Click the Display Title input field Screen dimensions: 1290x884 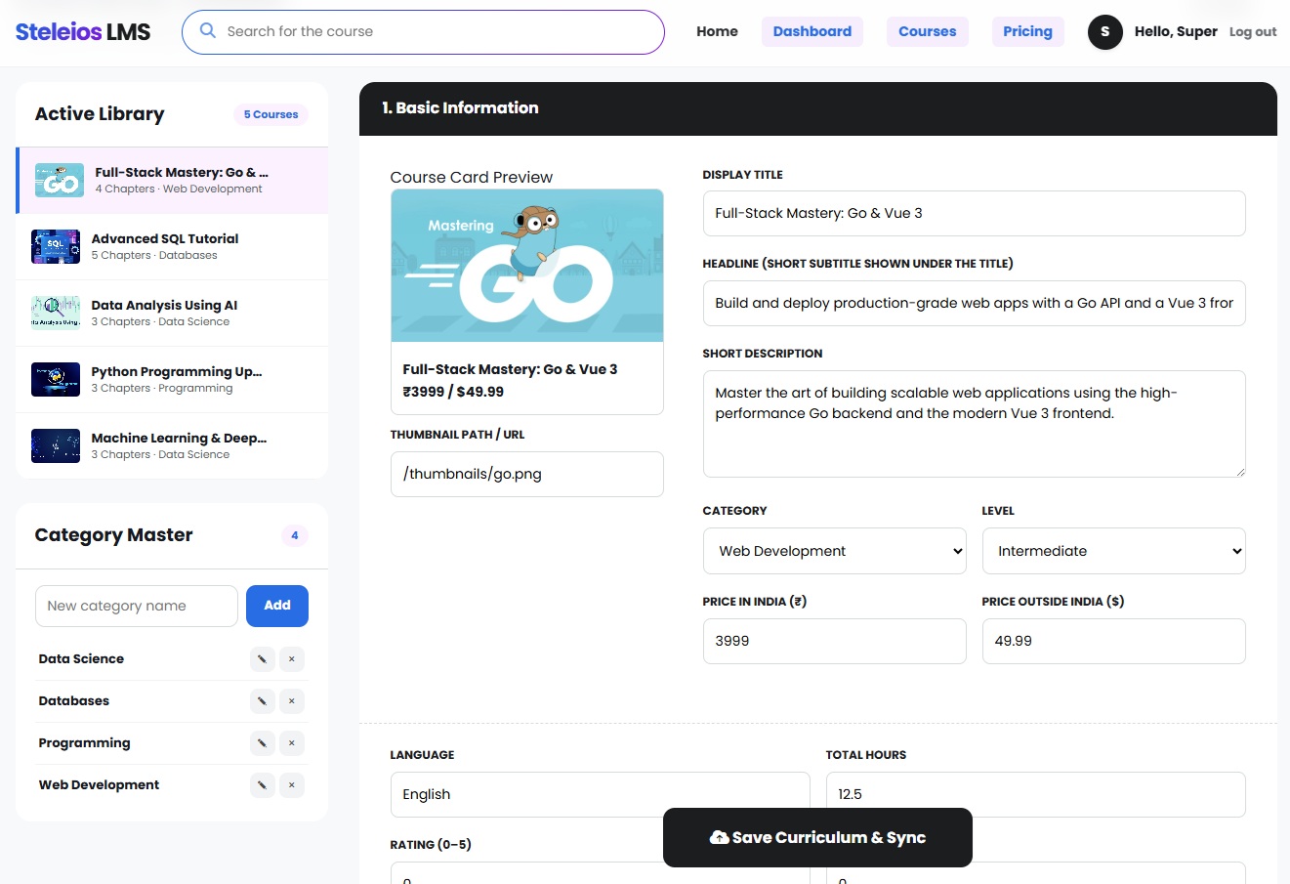pos(974,213)
